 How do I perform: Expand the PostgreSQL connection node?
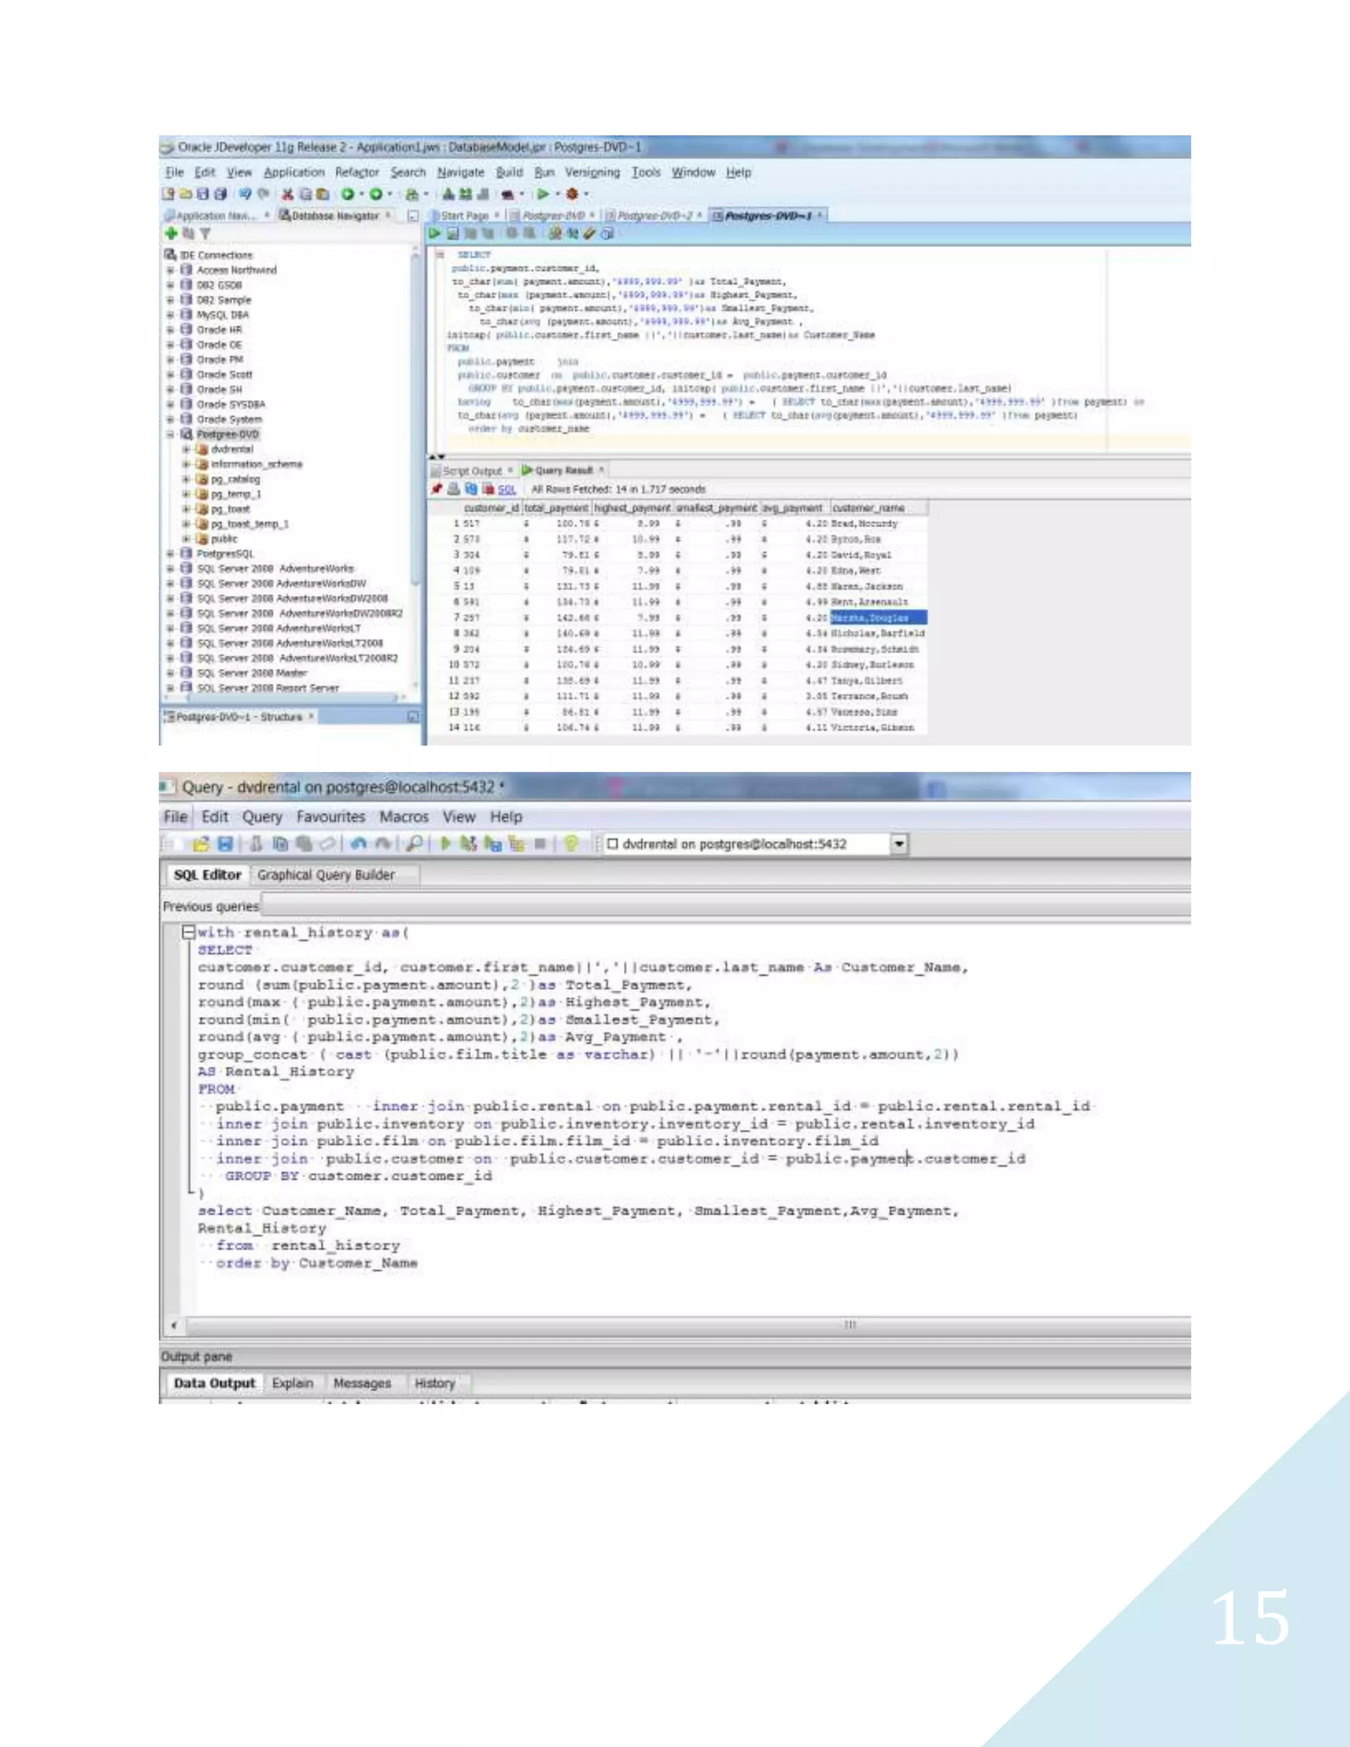tap(170, 554)
